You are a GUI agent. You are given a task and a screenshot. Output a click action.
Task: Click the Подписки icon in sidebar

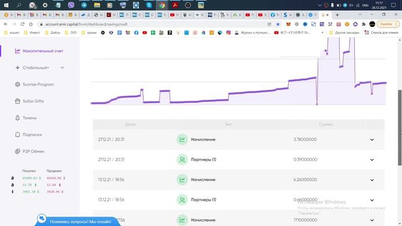click(18, 134)
